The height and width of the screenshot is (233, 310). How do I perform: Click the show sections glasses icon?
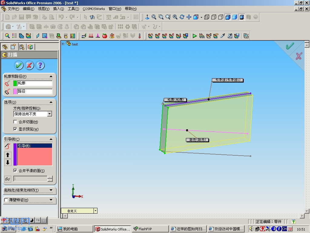[8, 179]
